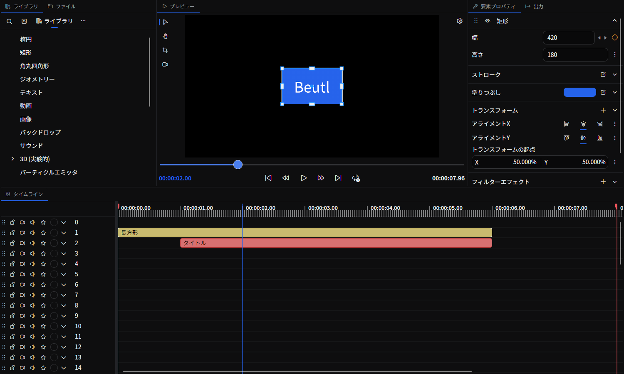Start playback with the play button
This screenshot has height=374, width=624.
(304, 178)
